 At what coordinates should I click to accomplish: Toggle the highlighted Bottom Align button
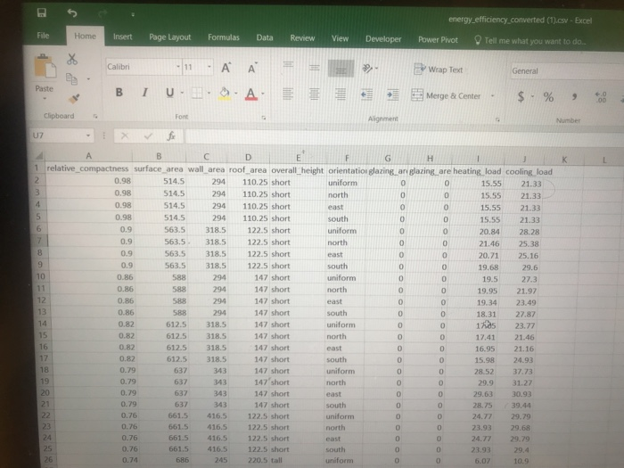(x=341, y=69)
